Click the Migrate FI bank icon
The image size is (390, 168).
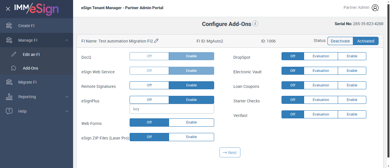(x=9, y=82)
